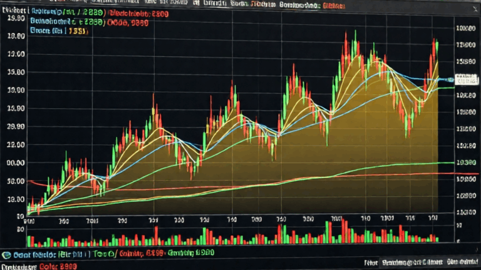Expand the red value on second legend line
The width and height of the screenshot is (481, 270).
128,23
